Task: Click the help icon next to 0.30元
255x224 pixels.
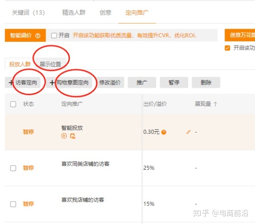Action: 163,132
